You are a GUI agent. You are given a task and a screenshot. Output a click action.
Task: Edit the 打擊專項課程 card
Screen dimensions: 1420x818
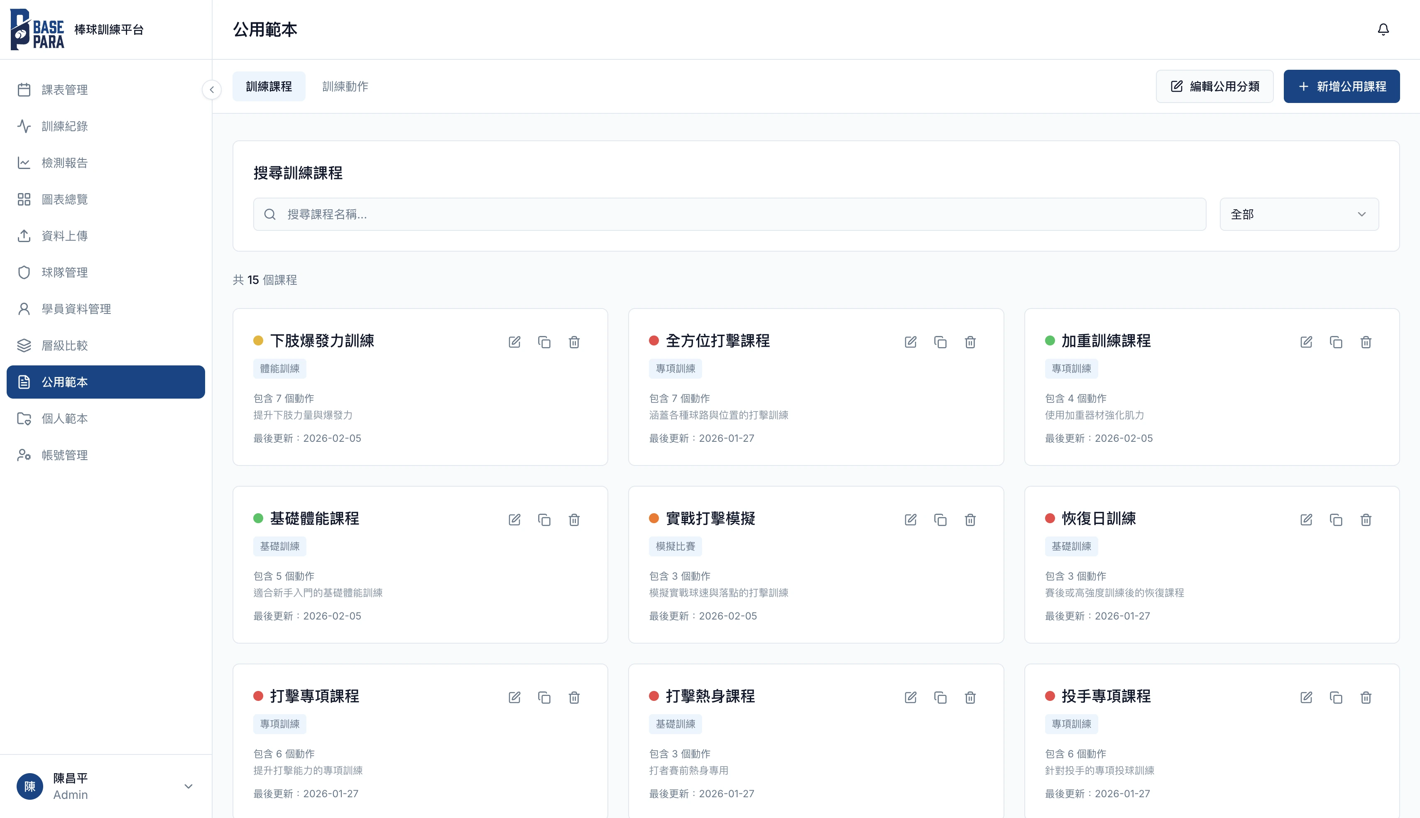point(514,697)
